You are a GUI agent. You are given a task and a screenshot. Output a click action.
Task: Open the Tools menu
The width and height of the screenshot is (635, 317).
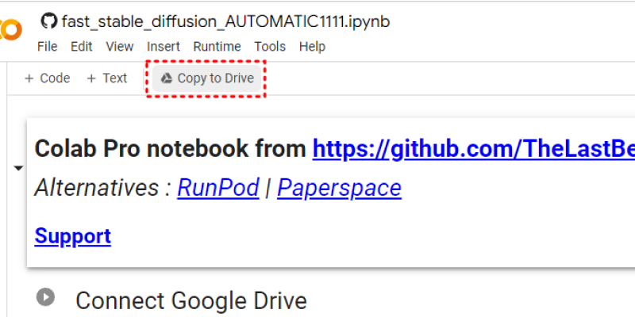click(270, 47)
